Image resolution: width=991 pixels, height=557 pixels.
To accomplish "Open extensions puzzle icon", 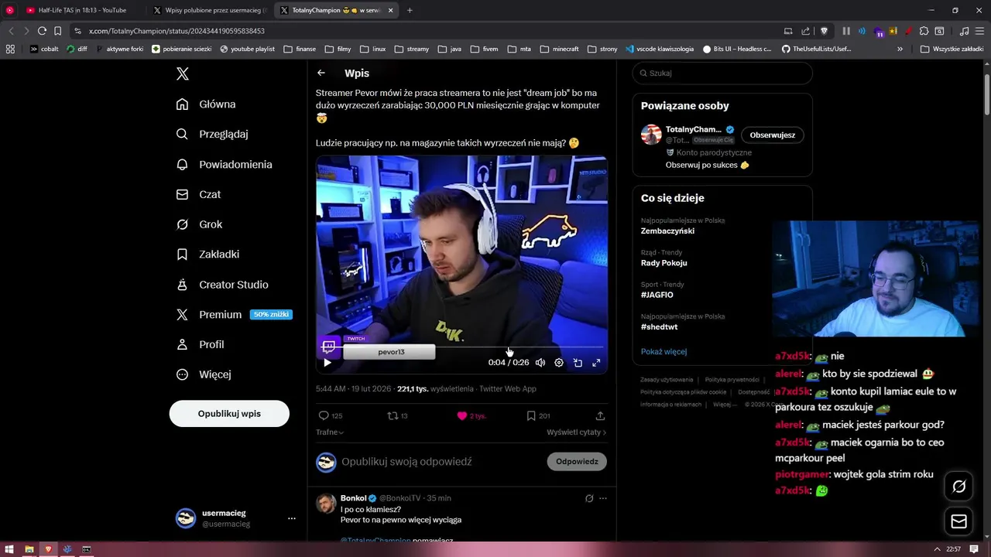I will pyautogui.click(x=924, y=31).
